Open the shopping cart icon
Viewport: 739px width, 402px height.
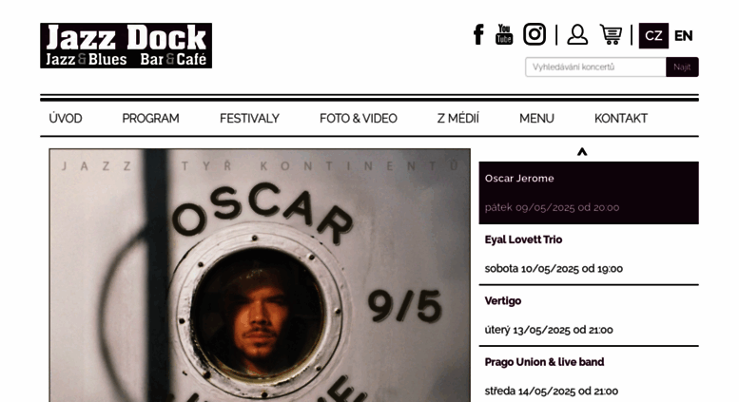(612, 35)
